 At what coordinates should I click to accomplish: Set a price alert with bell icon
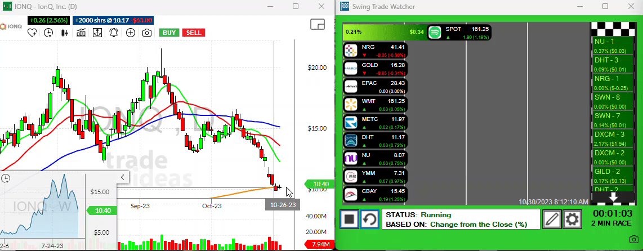coord(114,33)
